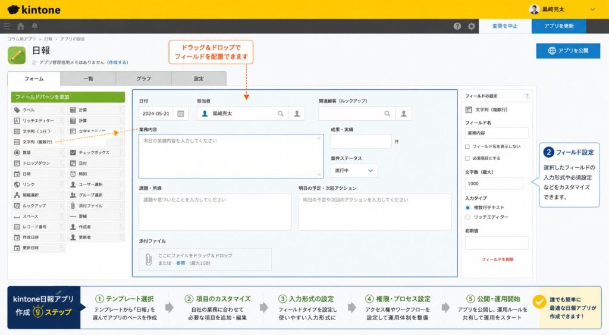Open コラム用アプリ breadcrumb link
The image size is (609, 335).
(x=21, y=39)
